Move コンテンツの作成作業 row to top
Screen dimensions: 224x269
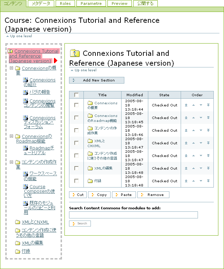point(186,130)
